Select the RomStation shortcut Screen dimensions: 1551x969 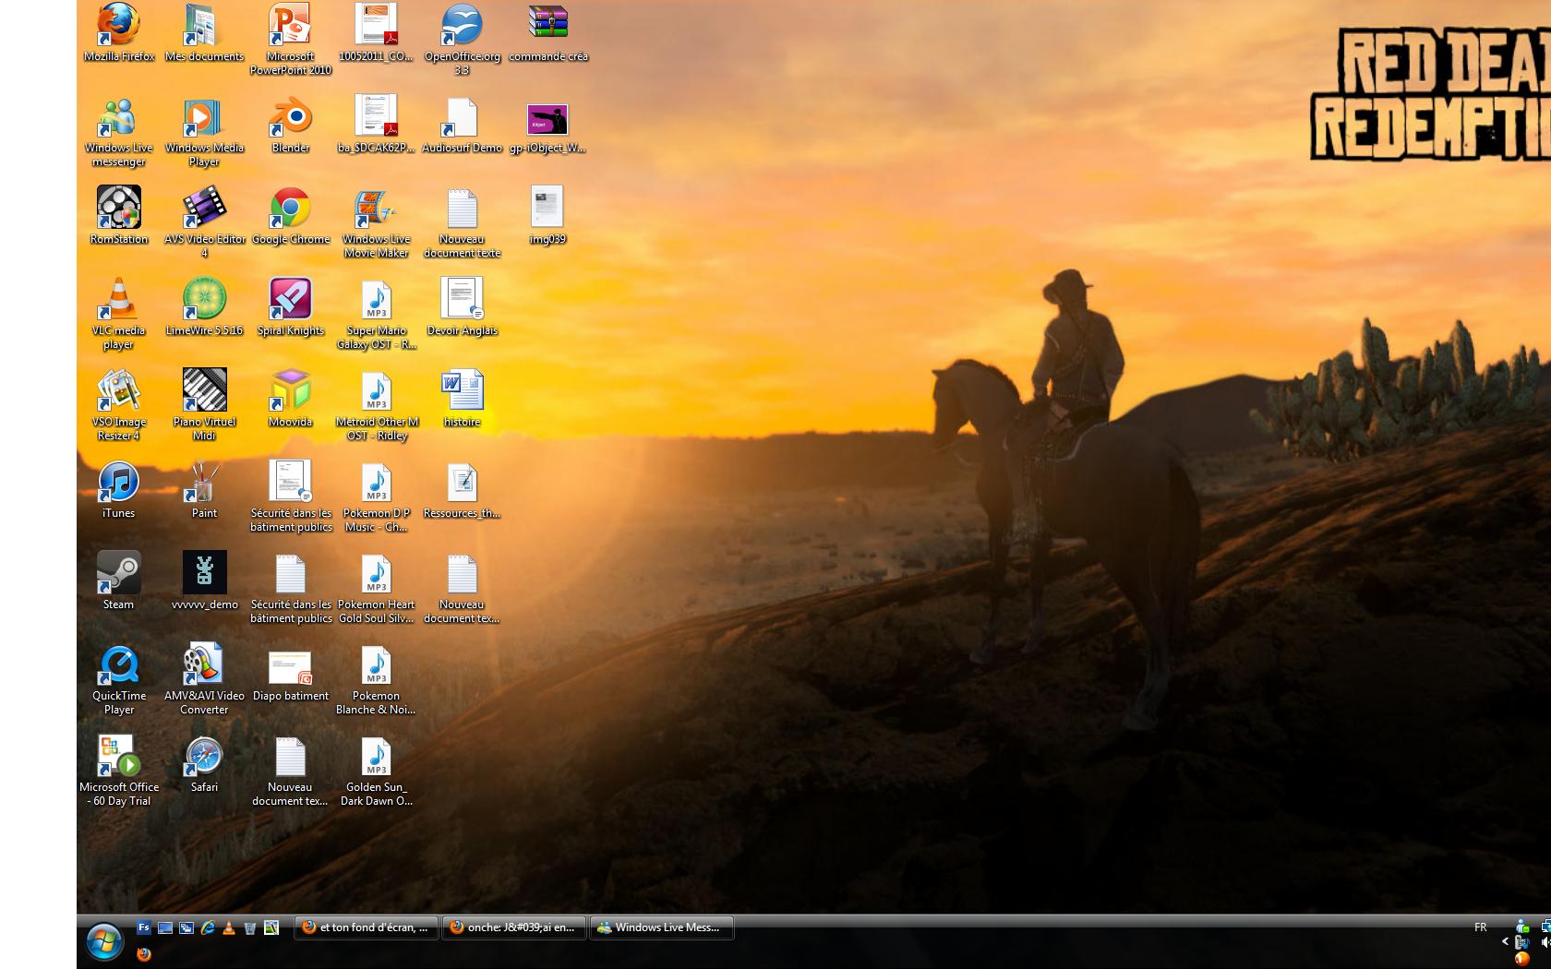[119, 216]
